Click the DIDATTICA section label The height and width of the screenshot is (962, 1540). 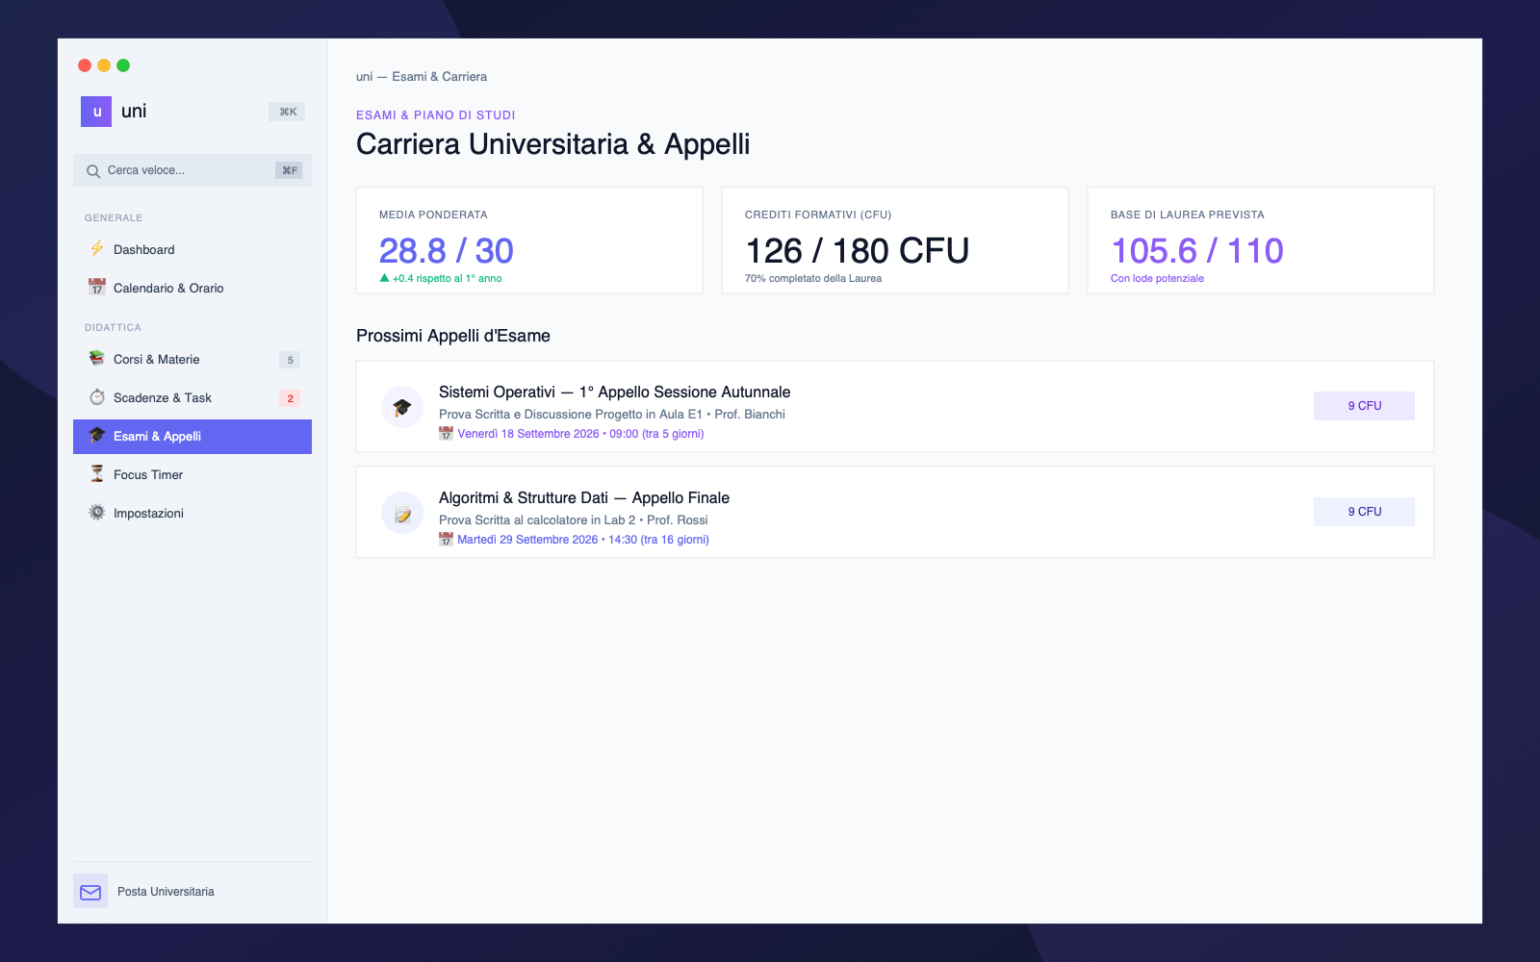point(113,328)
